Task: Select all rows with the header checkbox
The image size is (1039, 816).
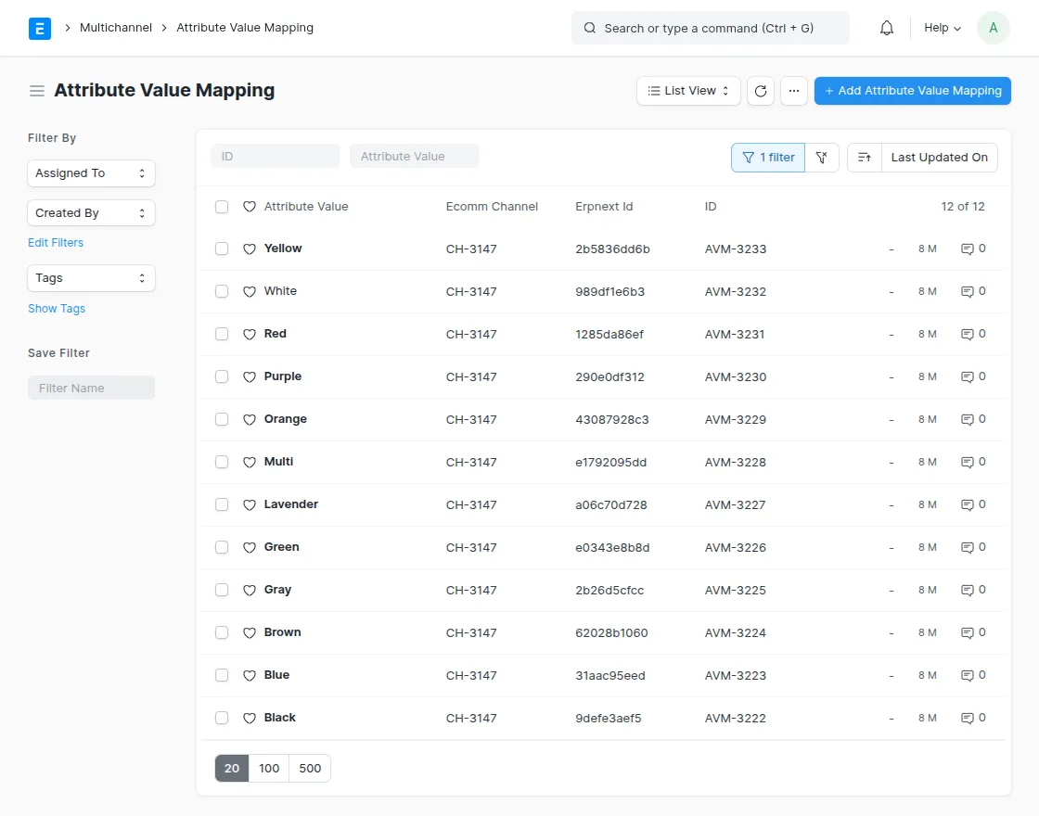Action: [222, 207]
